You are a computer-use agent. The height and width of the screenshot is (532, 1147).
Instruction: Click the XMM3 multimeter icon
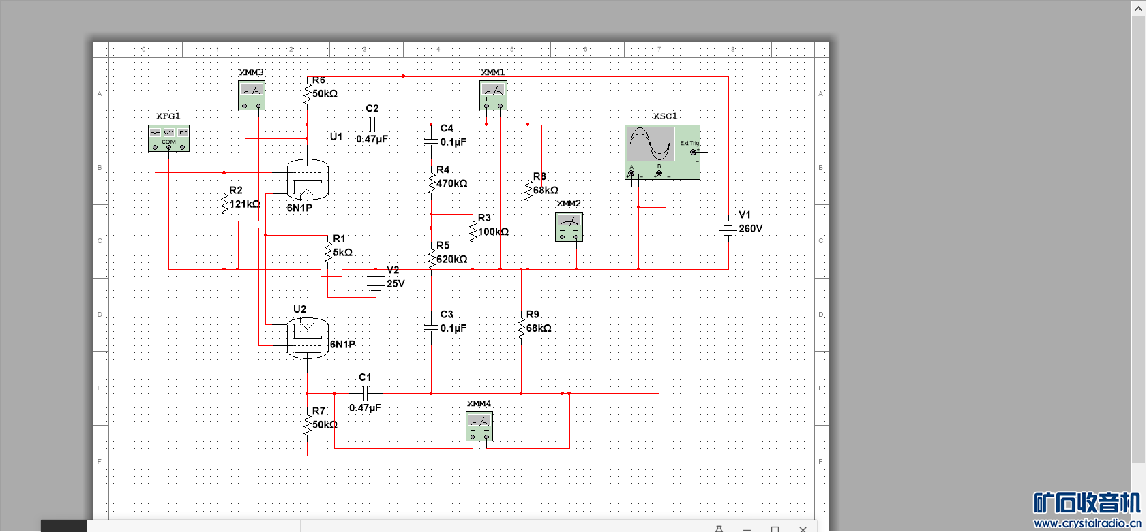tap(251, 95)
